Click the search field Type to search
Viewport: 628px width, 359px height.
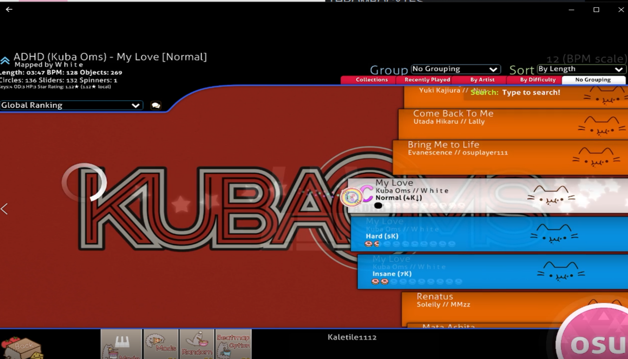click(531, 93)
